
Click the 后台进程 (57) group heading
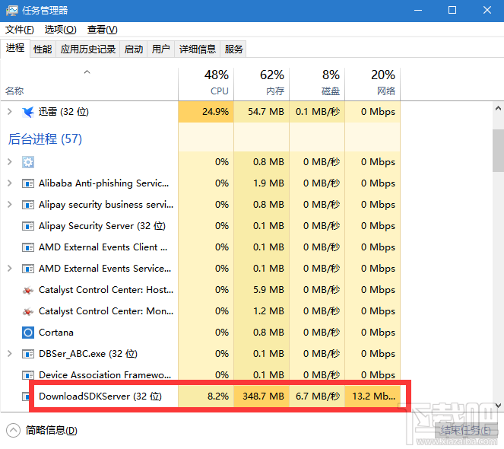[x=45, y=139]
